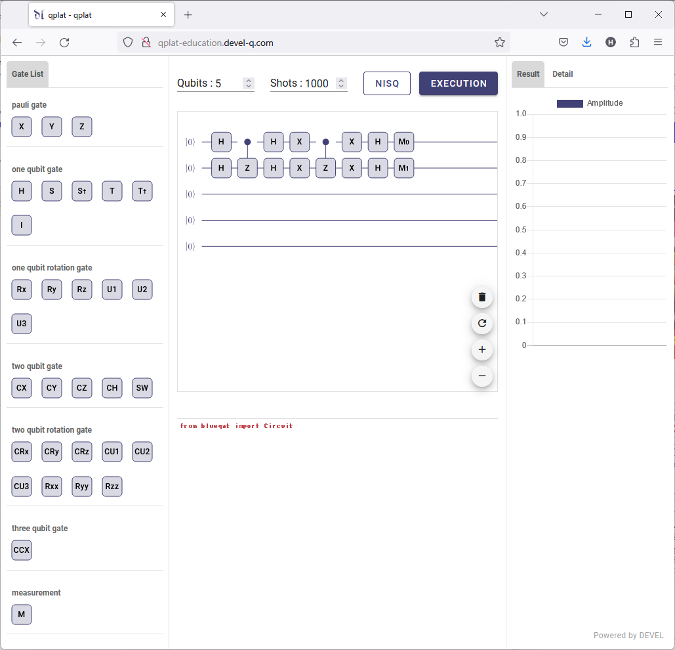This screenshot has width=675, height=650.
Task: Select the U2 gate
Action: coord(142,290)
